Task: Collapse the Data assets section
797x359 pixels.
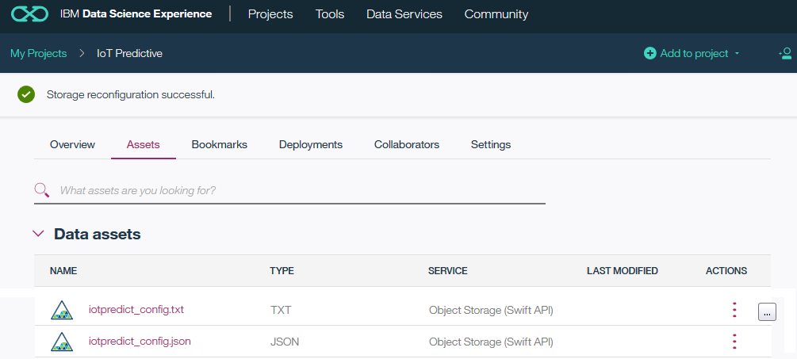Action: coord(37,234)
